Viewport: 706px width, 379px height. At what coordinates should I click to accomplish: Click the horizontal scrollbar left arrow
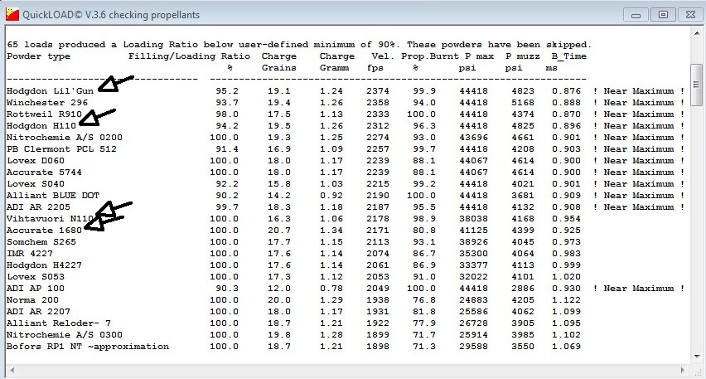[x=12, y=371]
